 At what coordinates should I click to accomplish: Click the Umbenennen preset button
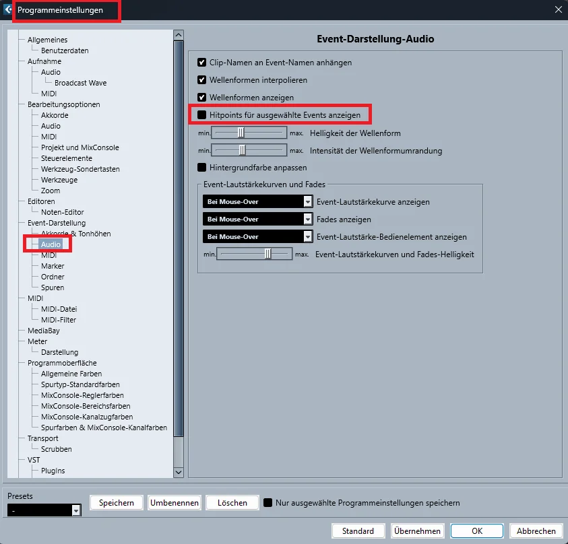175,503
